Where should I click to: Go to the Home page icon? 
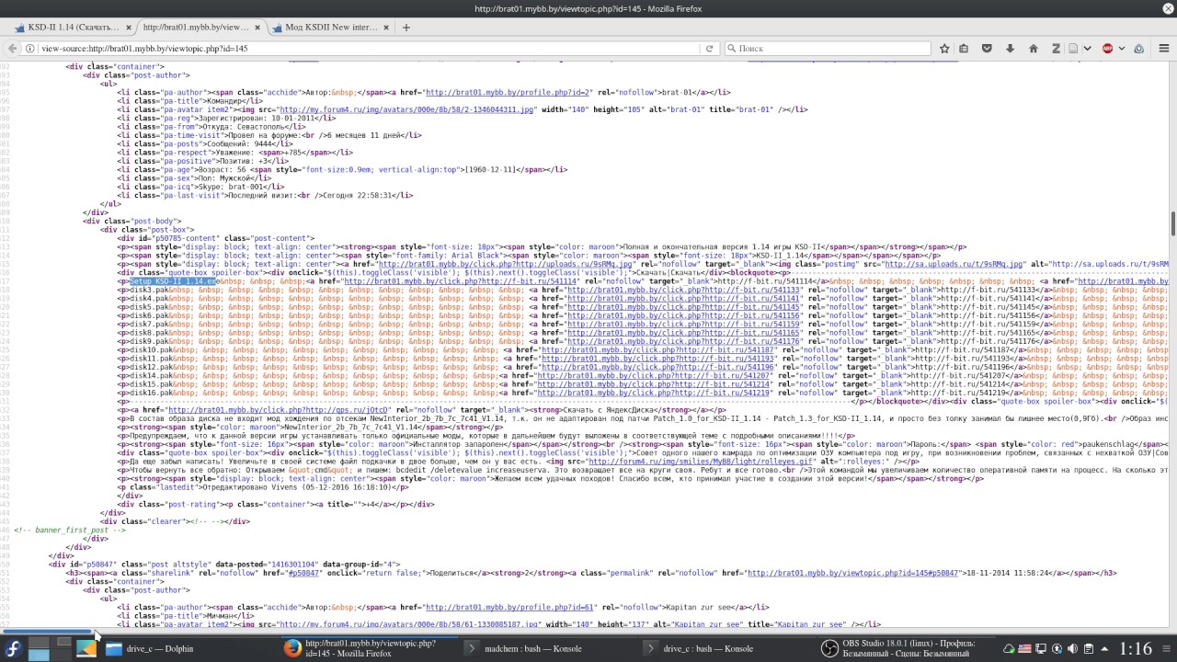pyautogui.click(x=1033, y=48)
